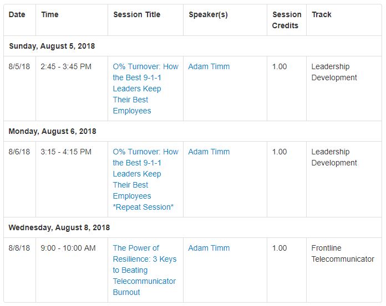The image size is (386, 306).
Task: Click Adam Timm in the Sunday session row
Action: [x=209, y=66]
